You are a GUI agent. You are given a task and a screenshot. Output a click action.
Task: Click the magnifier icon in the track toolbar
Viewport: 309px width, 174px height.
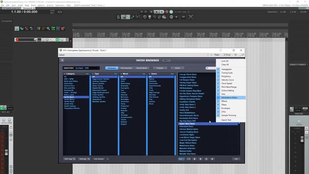pyautogui.click(x=48, y=29)
